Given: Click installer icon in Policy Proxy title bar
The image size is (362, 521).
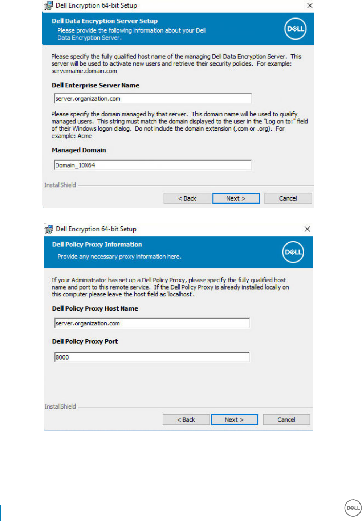Looking at the screenshot, I should (x=49, y=229).
